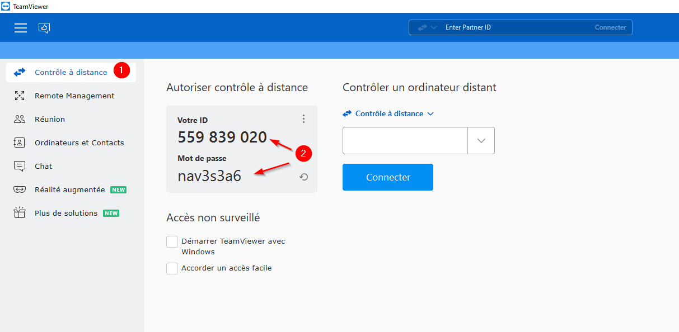This screenshot has width=679, height=332.
Task: Expand the partner ID history dropdown arrow
Action: (481, 140)
